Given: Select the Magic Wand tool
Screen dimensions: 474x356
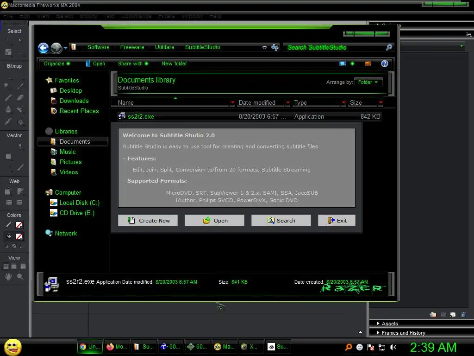Looking at the screenshot, I should coord(6,85).
